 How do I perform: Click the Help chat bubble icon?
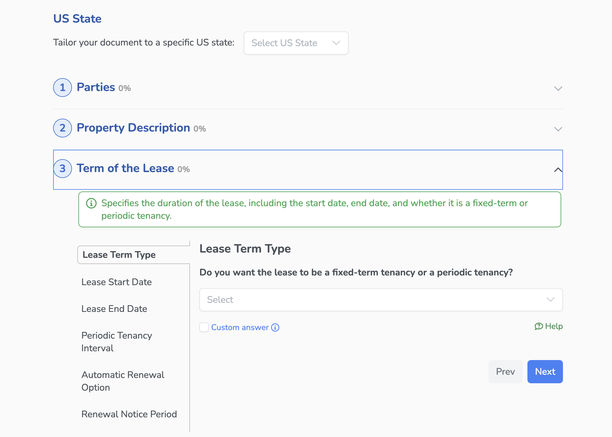click(539, 326)
